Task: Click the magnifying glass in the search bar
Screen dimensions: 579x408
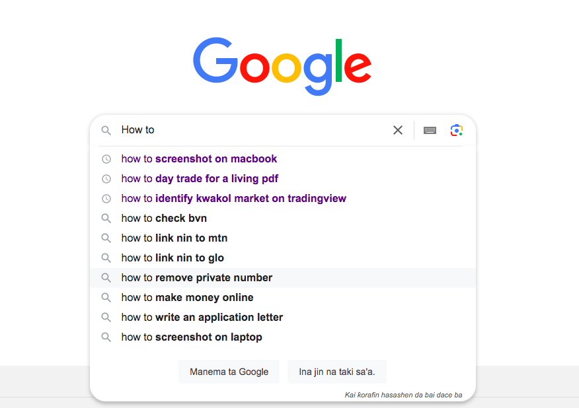Action: (106, 130)
